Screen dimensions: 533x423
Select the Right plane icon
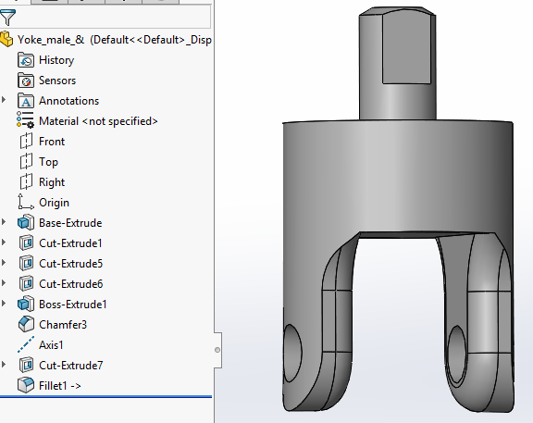click(26, 181)
